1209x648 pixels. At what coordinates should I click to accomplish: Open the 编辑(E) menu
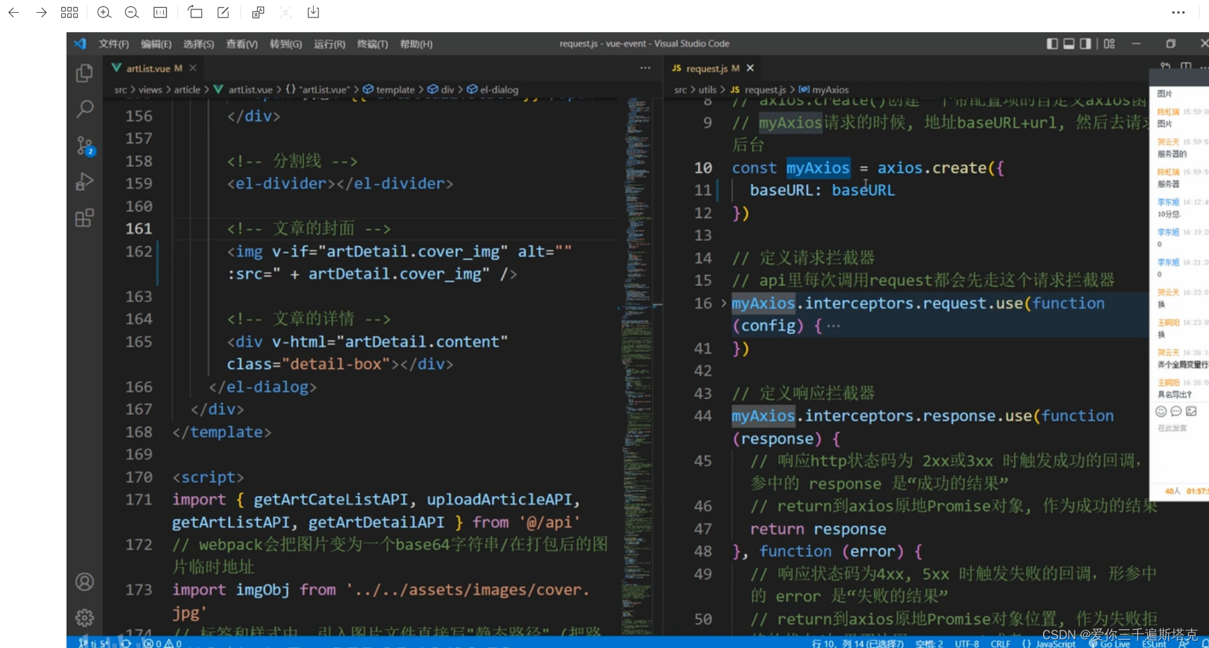click(x=156, y=44)
